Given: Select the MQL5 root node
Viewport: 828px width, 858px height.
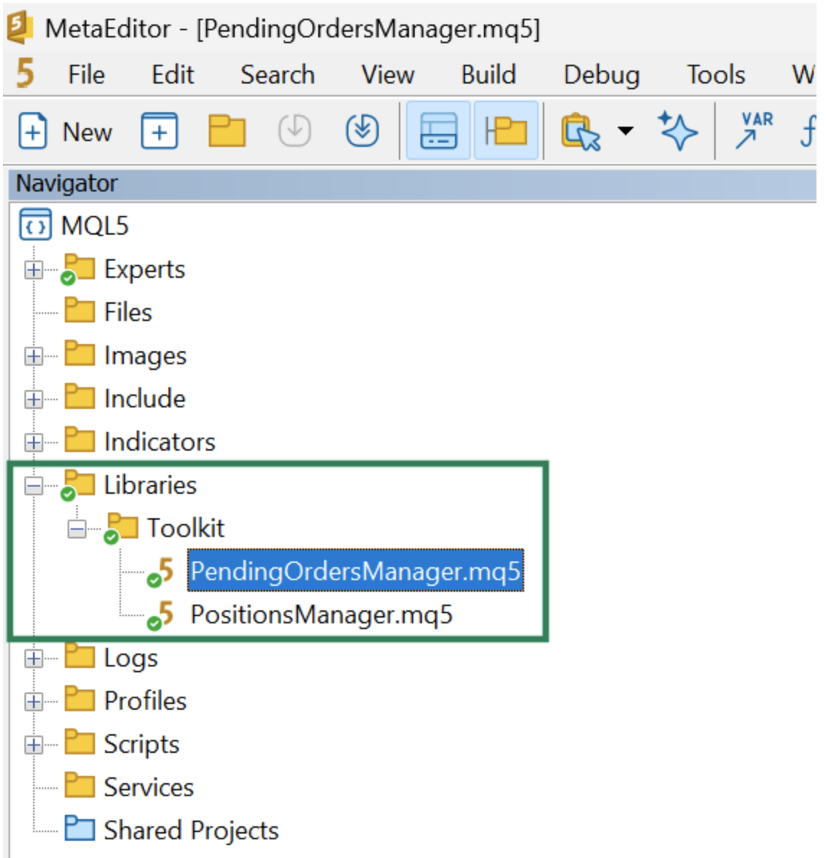Looking at the screenshot, I should click(x=94, y=225).
